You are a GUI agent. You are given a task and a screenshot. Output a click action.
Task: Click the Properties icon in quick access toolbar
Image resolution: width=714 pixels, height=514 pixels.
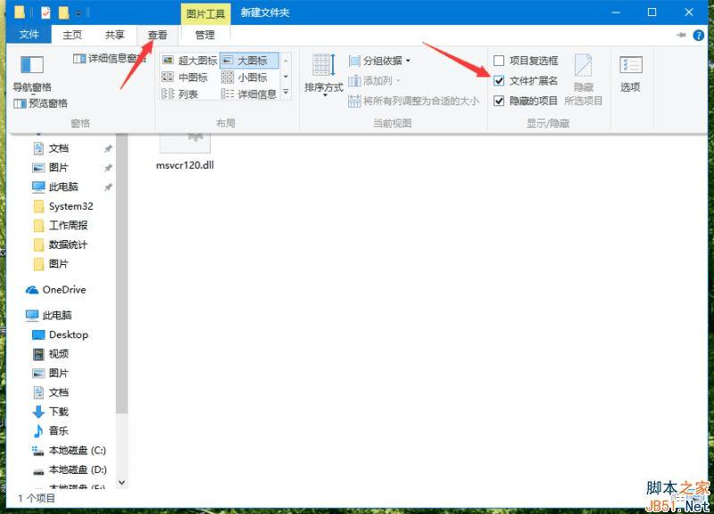[x=46, y=12]
